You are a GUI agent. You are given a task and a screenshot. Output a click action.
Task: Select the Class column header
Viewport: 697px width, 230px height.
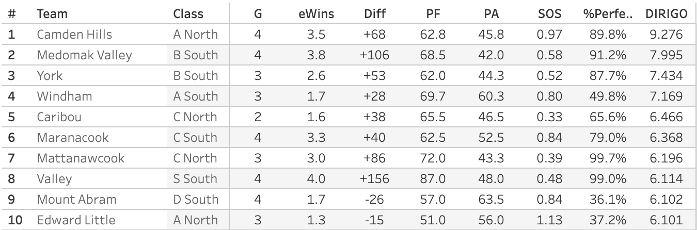click(188, 14)
